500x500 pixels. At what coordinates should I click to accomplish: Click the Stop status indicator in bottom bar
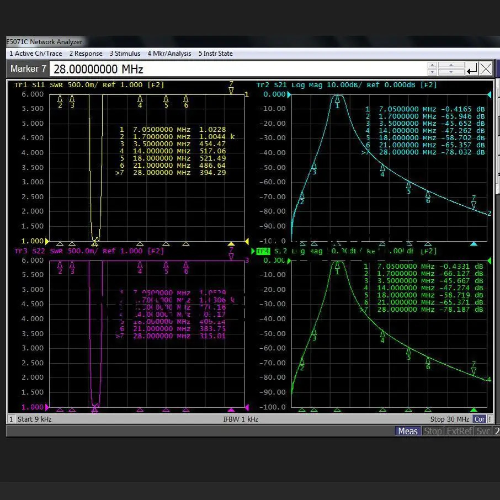433,431
